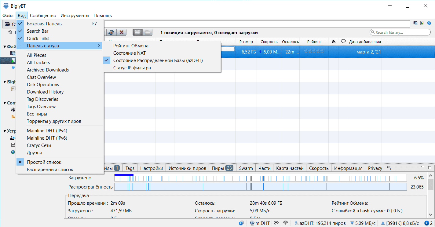
Task: Click the red X remove torrent icon
Action: [x=121, y=32]
